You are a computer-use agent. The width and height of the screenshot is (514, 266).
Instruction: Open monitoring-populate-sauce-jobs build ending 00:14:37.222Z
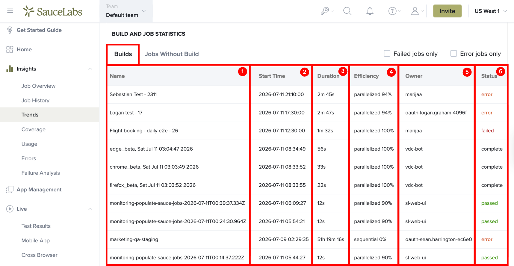pos(177,257)
